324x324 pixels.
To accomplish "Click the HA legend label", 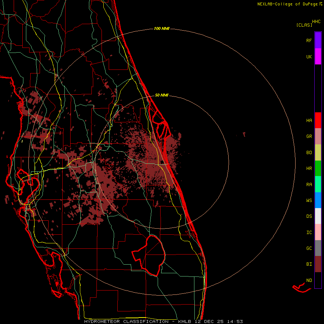I will coord(309,121).
